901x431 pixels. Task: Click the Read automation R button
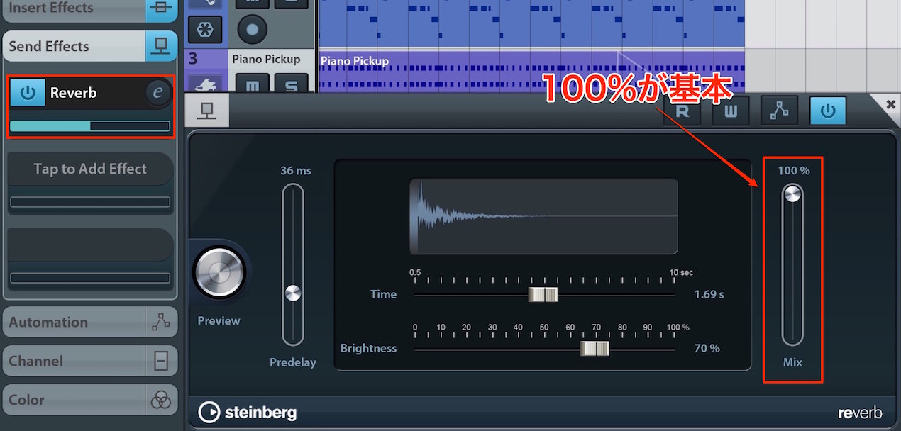click(x=682, y=112)
